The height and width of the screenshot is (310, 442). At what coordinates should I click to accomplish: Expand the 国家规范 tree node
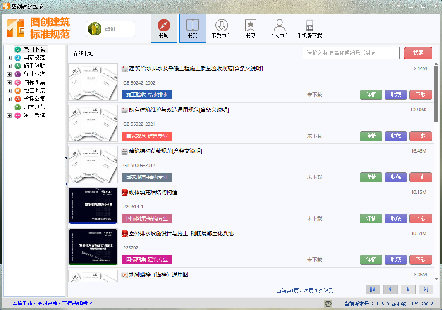10,58
